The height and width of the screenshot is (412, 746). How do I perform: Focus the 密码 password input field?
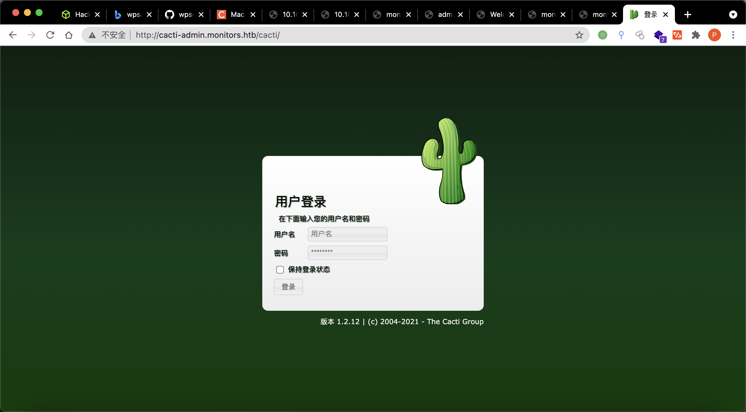(348, 253)
